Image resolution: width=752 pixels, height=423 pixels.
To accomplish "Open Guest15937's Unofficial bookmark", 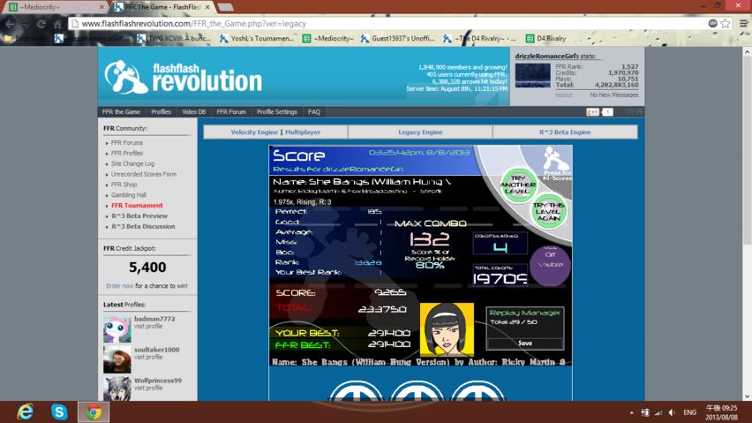I will 398,38.
